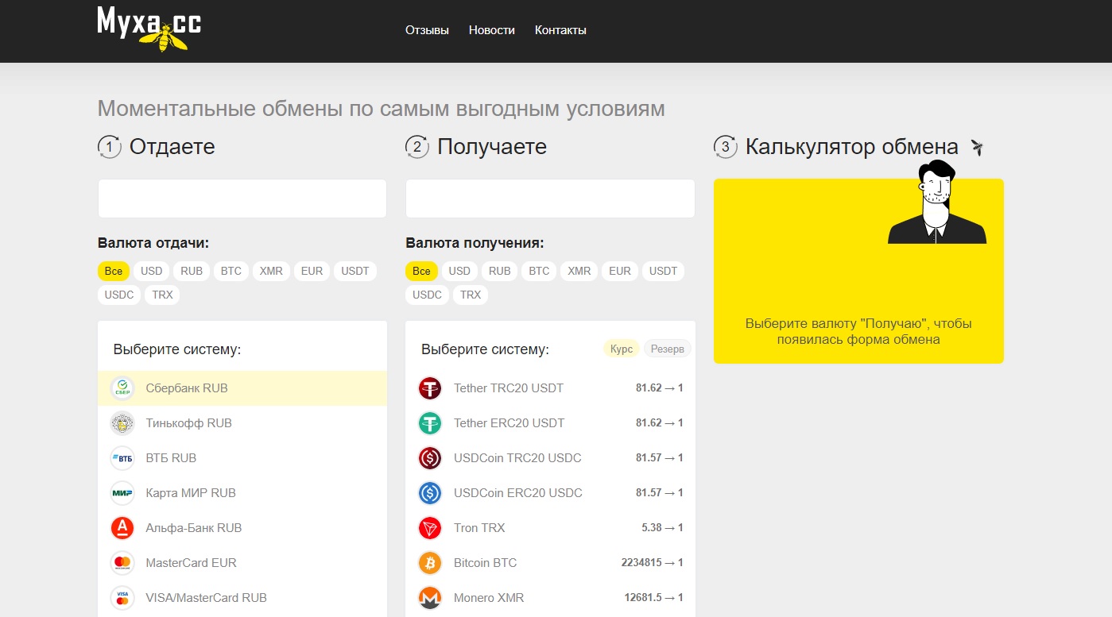The height and width of the screenshot is (617, 1112).
Task: Switch to the Курс tab
Action: (x=622, y=349)
